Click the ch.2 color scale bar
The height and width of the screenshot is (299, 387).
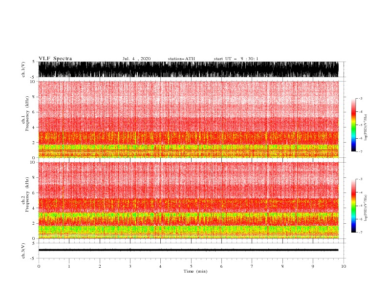[353, 206]
